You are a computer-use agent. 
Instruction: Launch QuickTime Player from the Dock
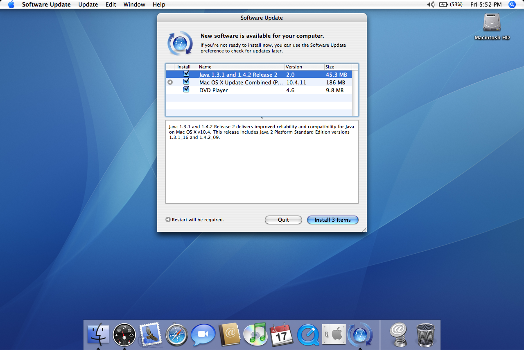pos(308,334)
